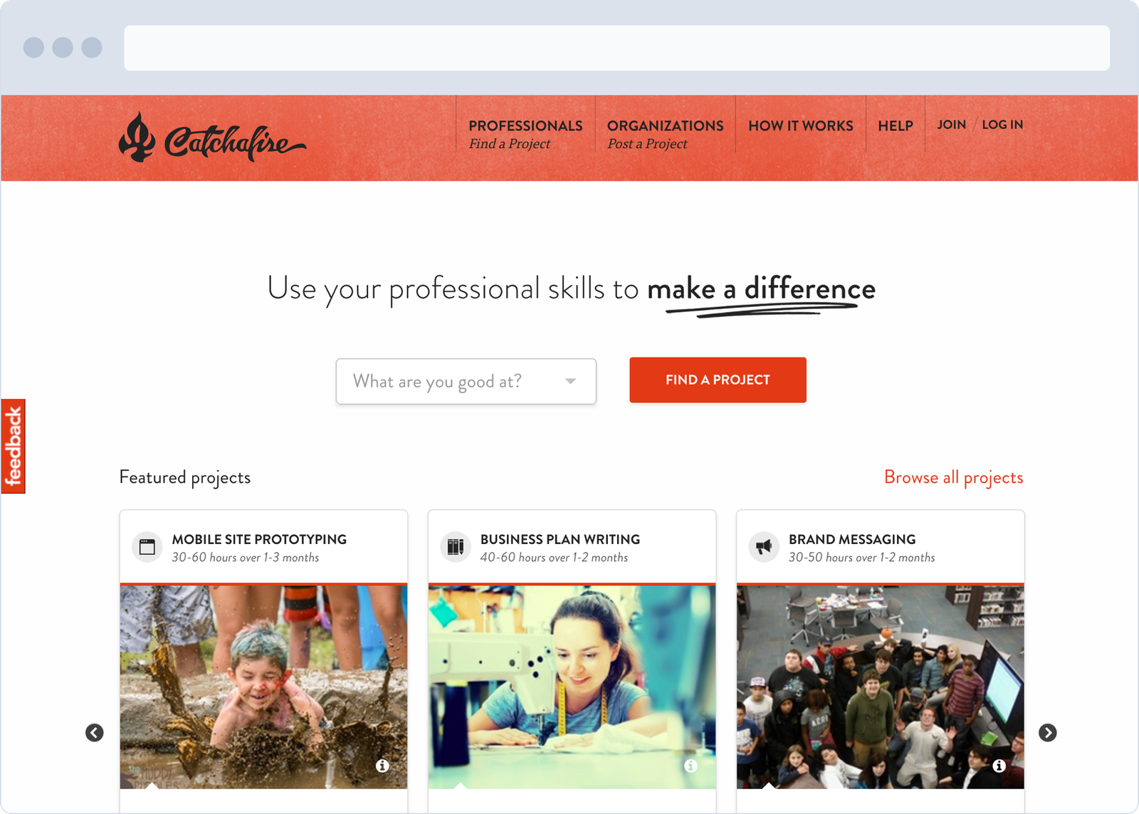Viewport: 1139px width, 814px height.
Task: Advance the featured projects with the right arrow
Action: pos(1047,733)
